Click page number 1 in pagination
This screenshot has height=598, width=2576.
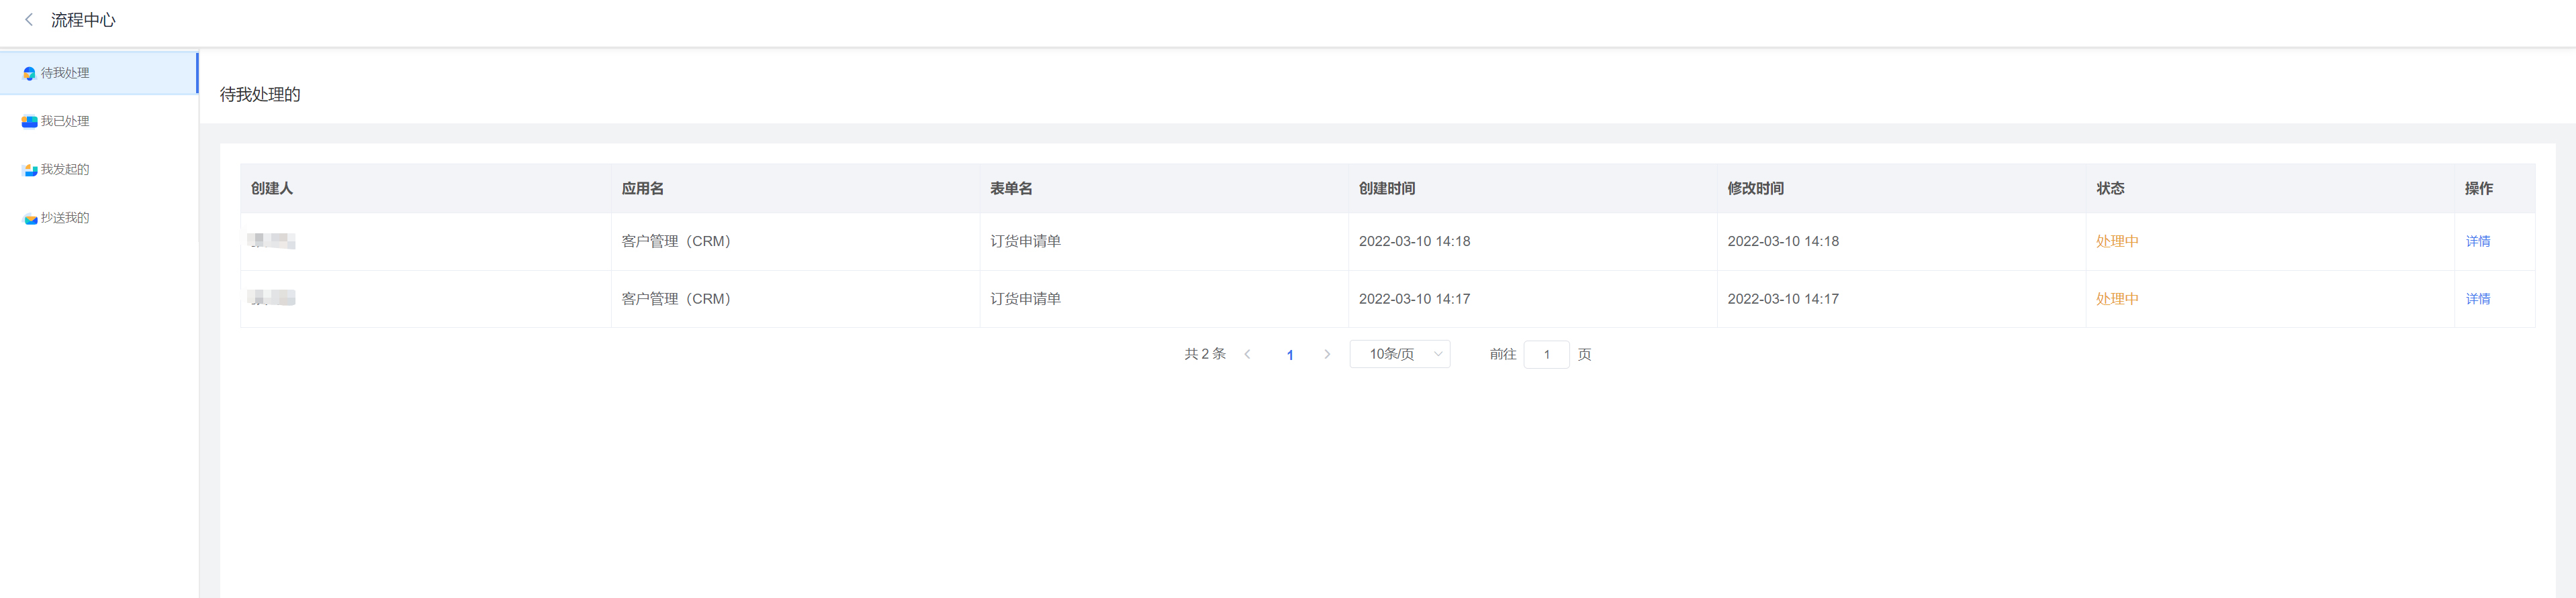(x=1289, y=355)
